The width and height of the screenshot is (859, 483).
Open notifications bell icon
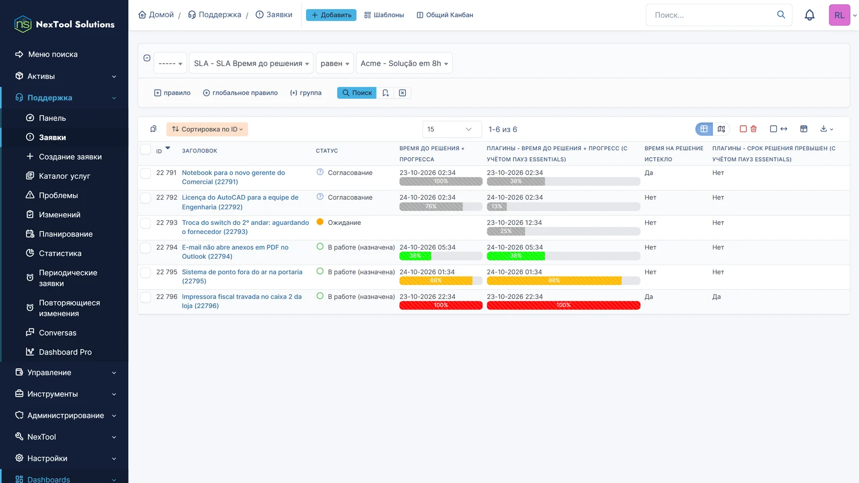[x=810, y=15]
